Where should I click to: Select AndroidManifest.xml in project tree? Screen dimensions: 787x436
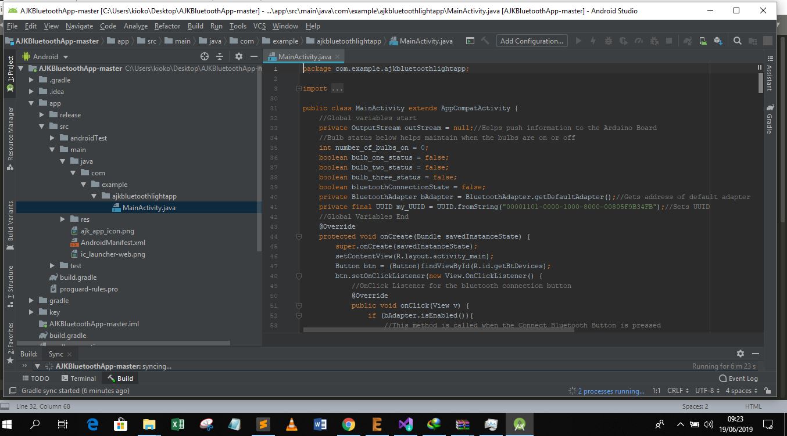tap(113, 243)
